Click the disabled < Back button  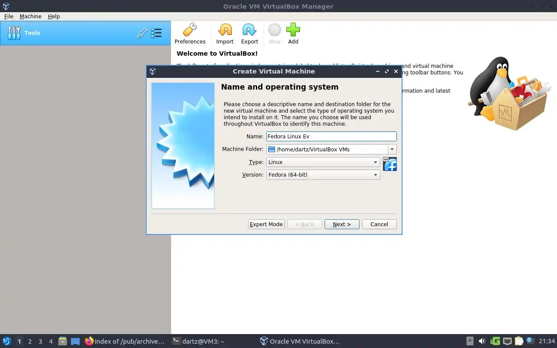pos(305,224)
